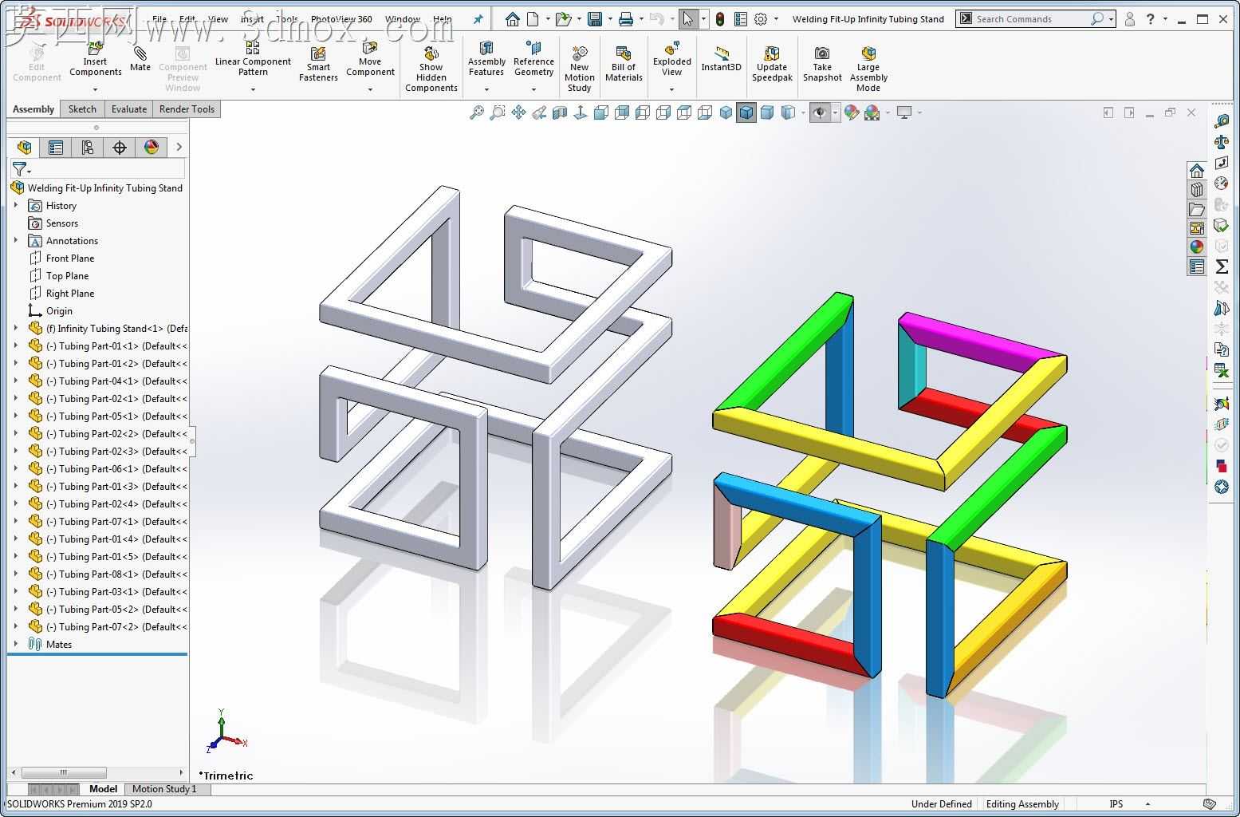Click the feature tree filter field

click(x=97, y=168)
